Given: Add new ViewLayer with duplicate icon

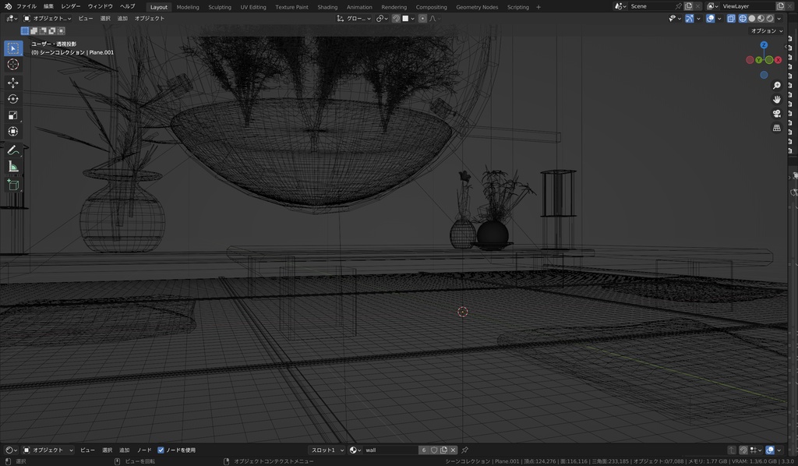Looking at the screenshot, I should click(781, 6).
